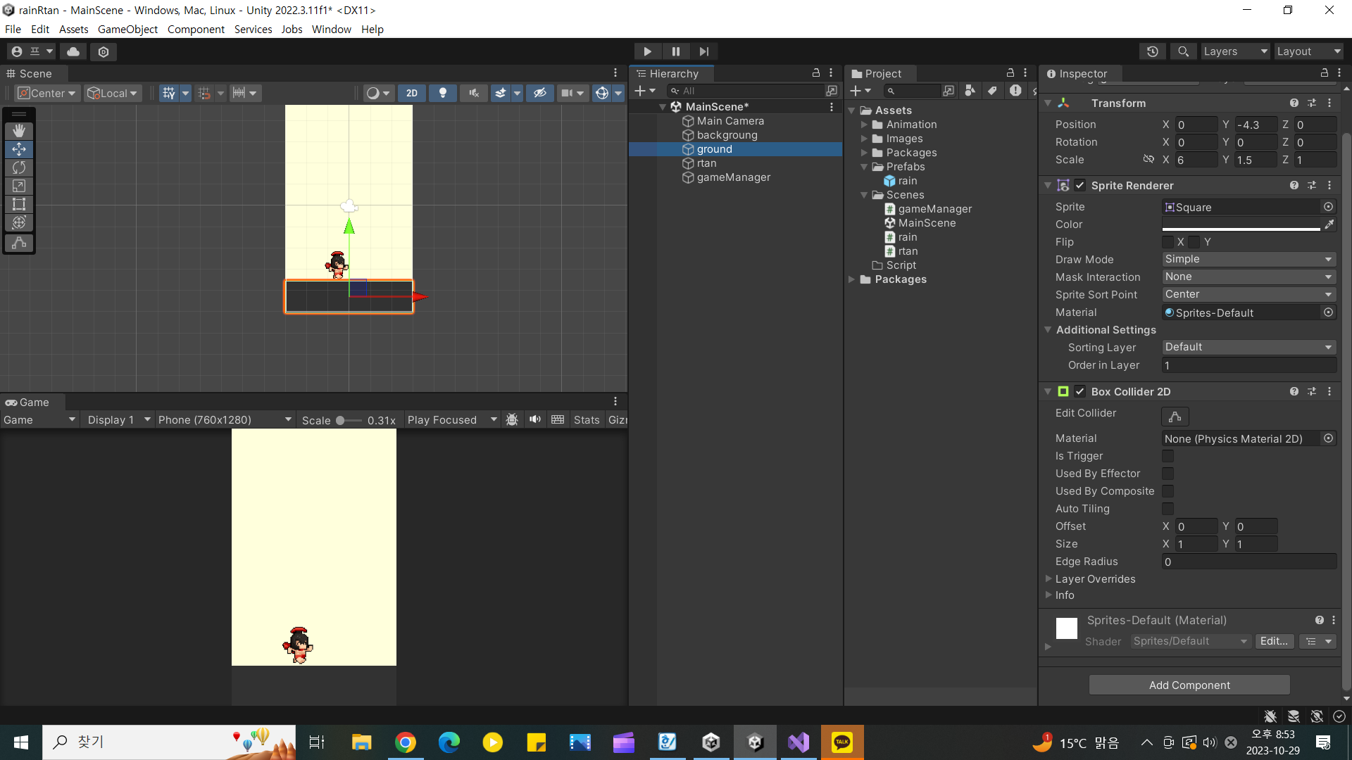Screen dimensions: 1352x760
Task: Open the Component menu
Action: point(196,29)
